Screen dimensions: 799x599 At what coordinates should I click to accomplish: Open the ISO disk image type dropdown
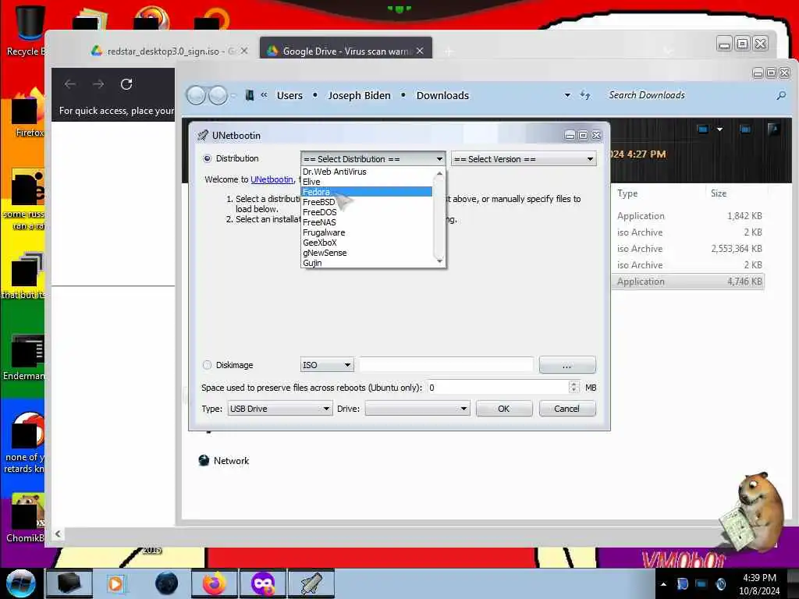[327, 365]
